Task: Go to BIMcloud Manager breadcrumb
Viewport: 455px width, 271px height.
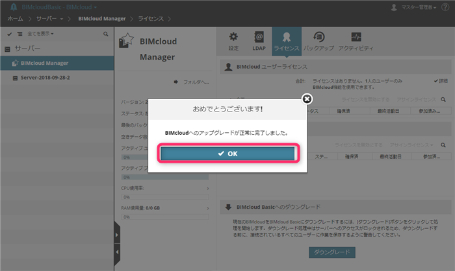Action: pyautogui.click(x=102, y=19)
